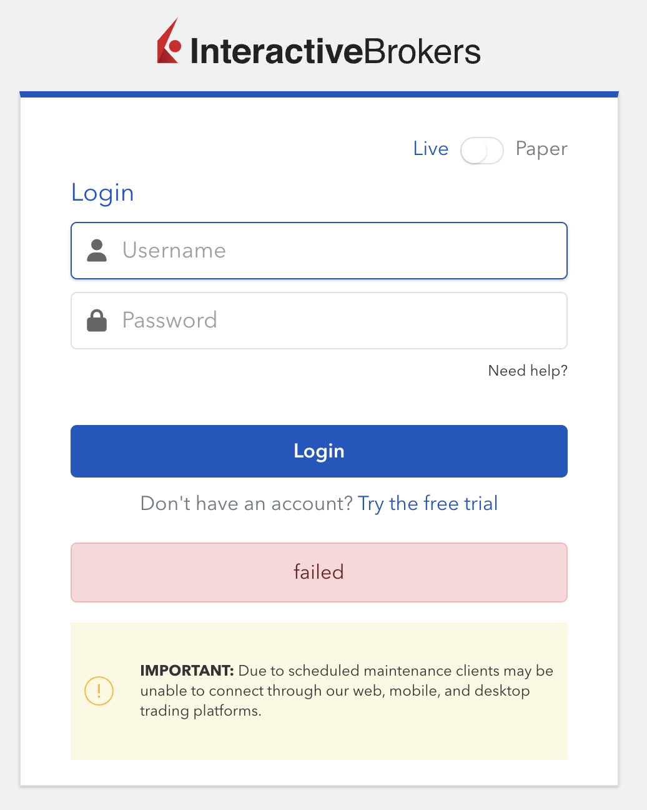Click the bold Interactive word in the logo
The width and height of the screenshot is (647, 810).
275,51
